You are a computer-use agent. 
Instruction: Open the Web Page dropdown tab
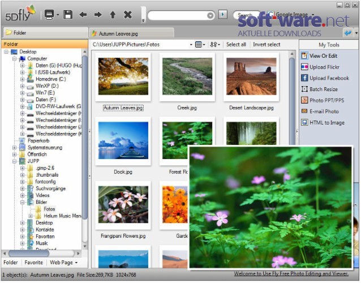coord(63,263)
